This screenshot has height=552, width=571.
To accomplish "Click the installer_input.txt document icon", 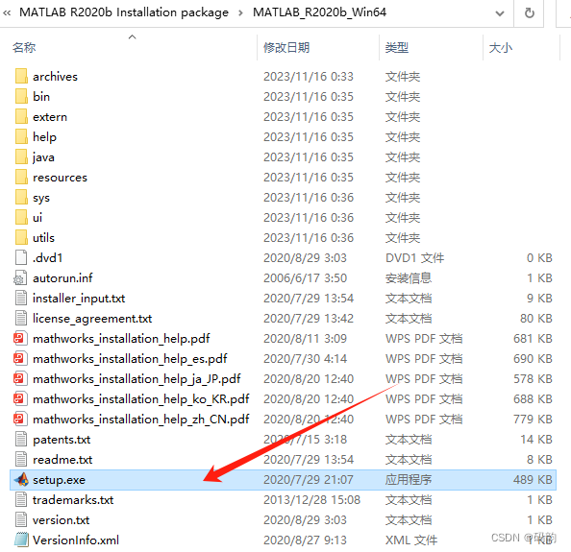I will [x=21, y=299].
